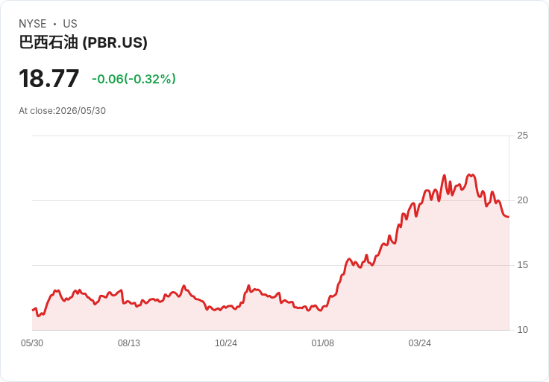This screenshot has width=549, height=382.
Task: Click the NYSE exchange label
Action: point(33,24)
